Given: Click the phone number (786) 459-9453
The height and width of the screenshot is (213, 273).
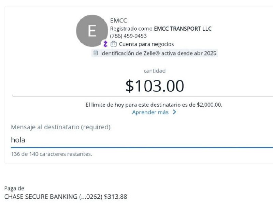Looking at the screenshot, I should [128, 36].
